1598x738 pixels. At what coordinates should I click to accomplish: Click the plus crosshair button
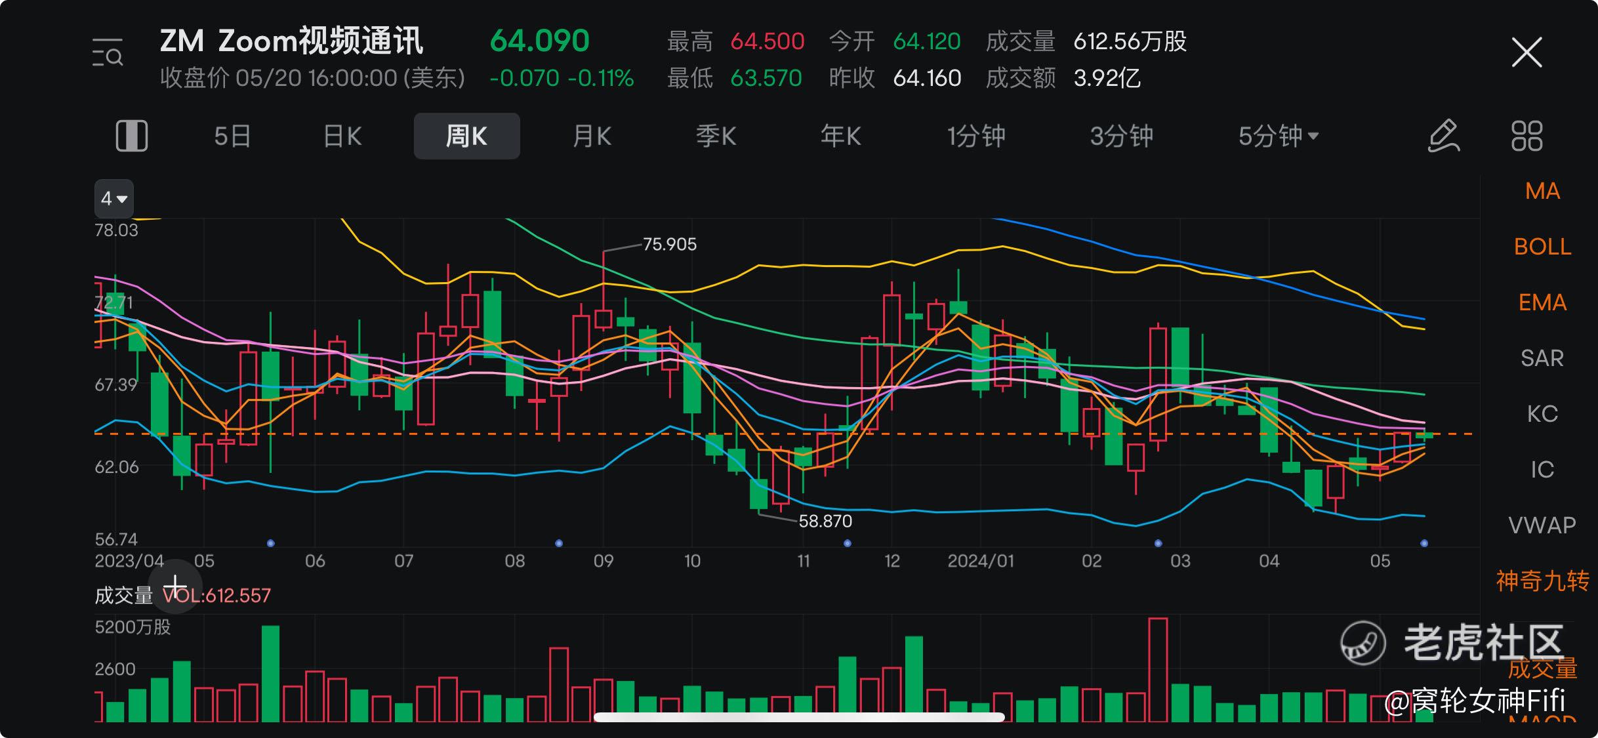[x=175, y=586]
